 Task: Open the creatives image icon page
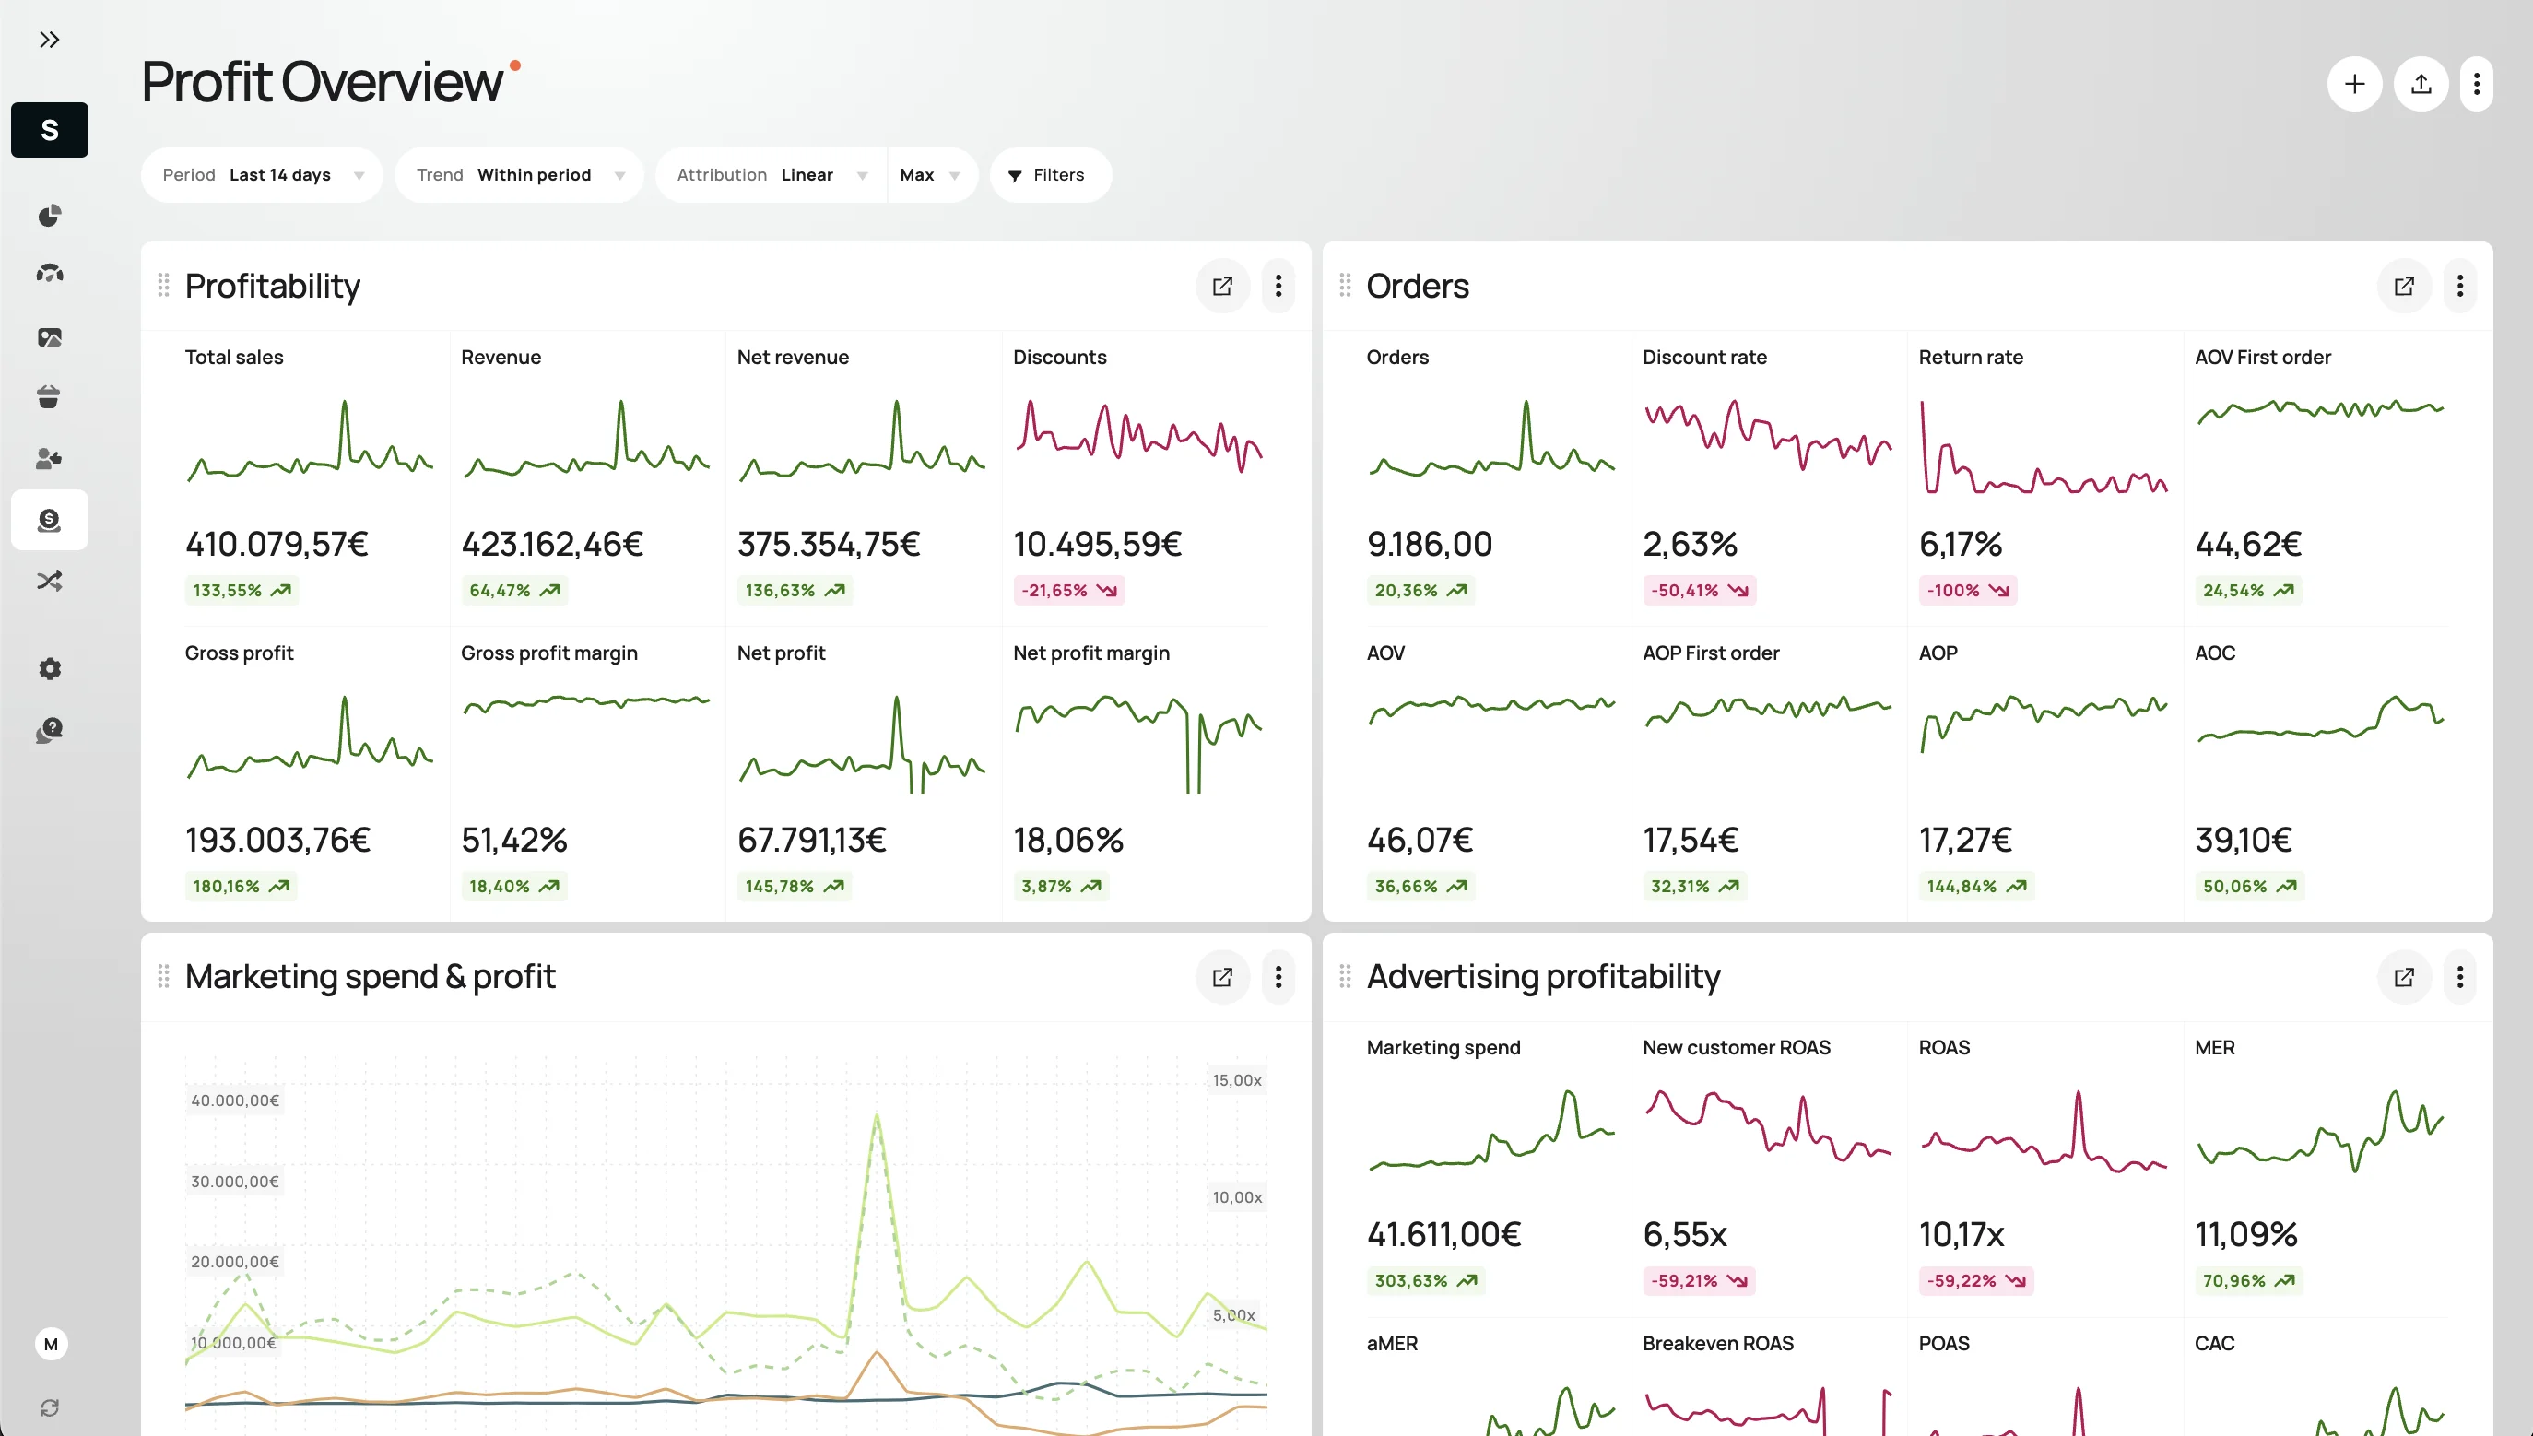pos(50,337)
